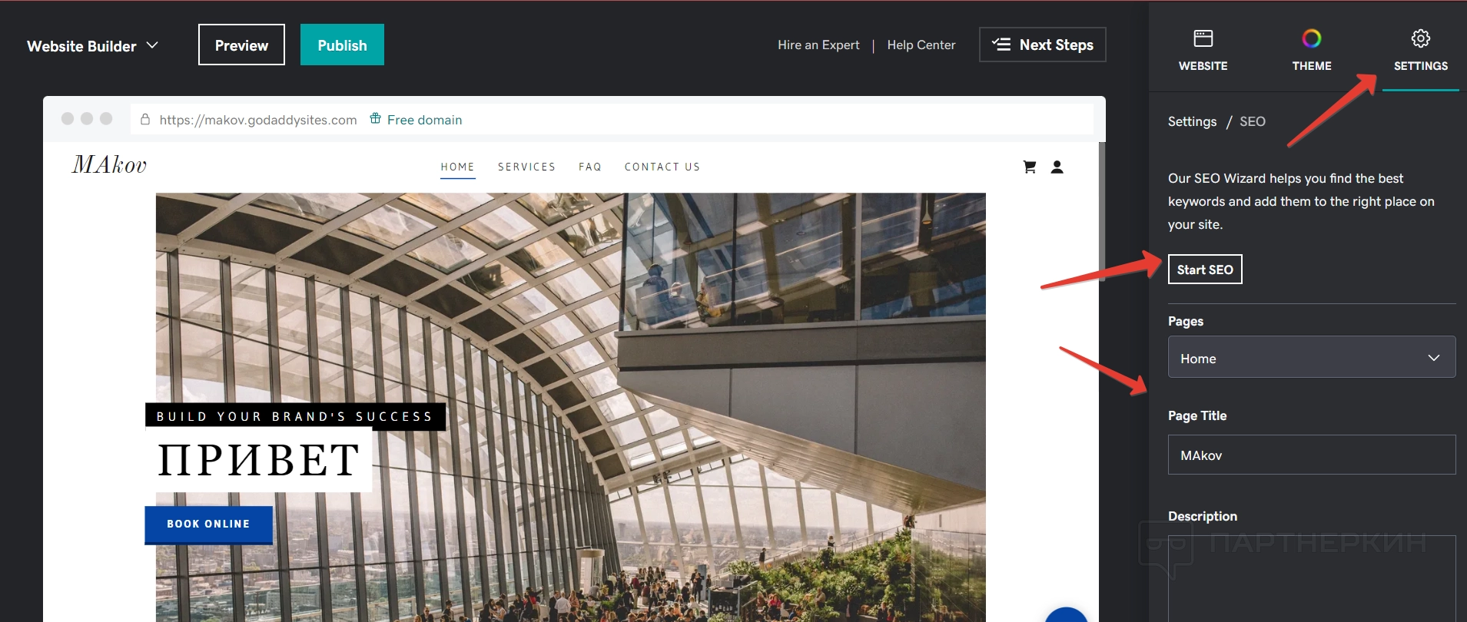Click the Settings gear icon
The width and height of the screenshot is (1467, 622).
click(1420, 38)
